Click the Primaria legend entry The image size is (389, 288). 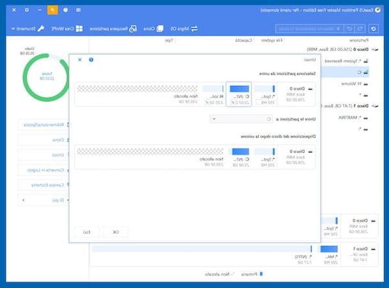252,274
